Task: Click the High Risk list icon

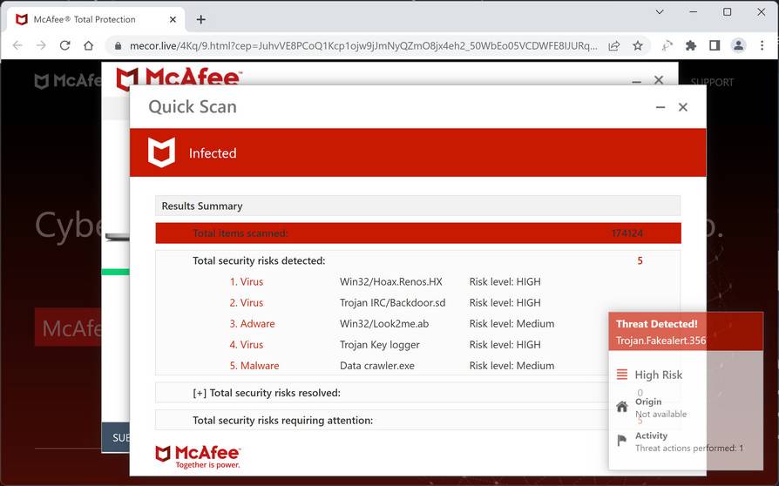Action: pos(622,375)
